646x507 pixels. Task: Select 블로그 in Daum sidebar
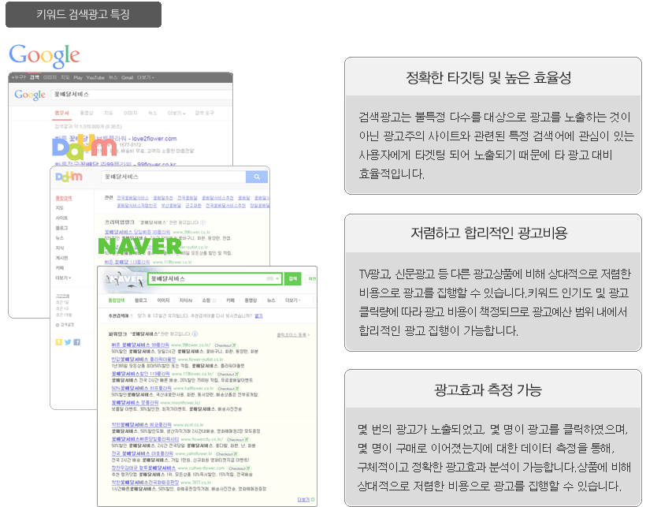61,228
